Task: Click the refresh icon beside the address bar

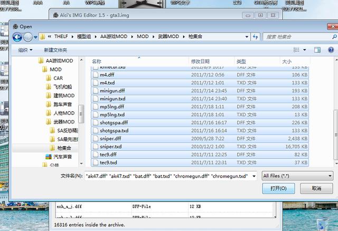Action: 256,37
